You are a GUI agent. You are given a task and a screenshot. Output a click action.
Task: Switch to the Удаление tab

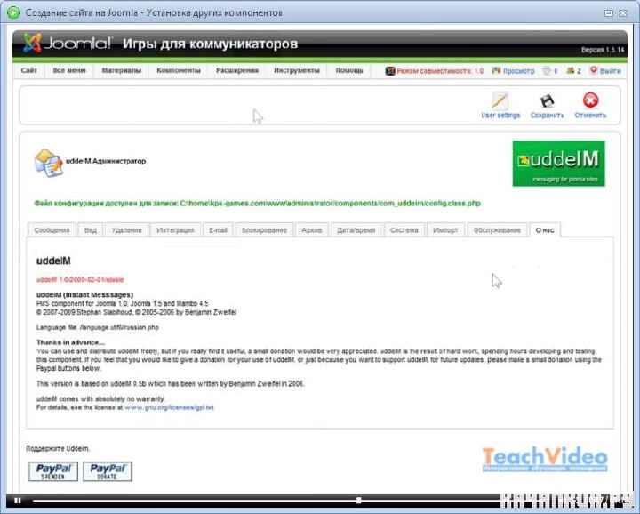pos(126,230)
